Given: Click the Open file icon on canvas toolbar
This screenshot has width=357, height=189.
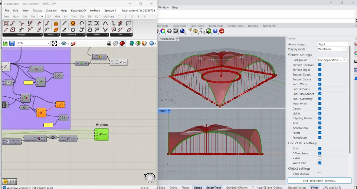Looking at the screenshot, I should 5,43.
